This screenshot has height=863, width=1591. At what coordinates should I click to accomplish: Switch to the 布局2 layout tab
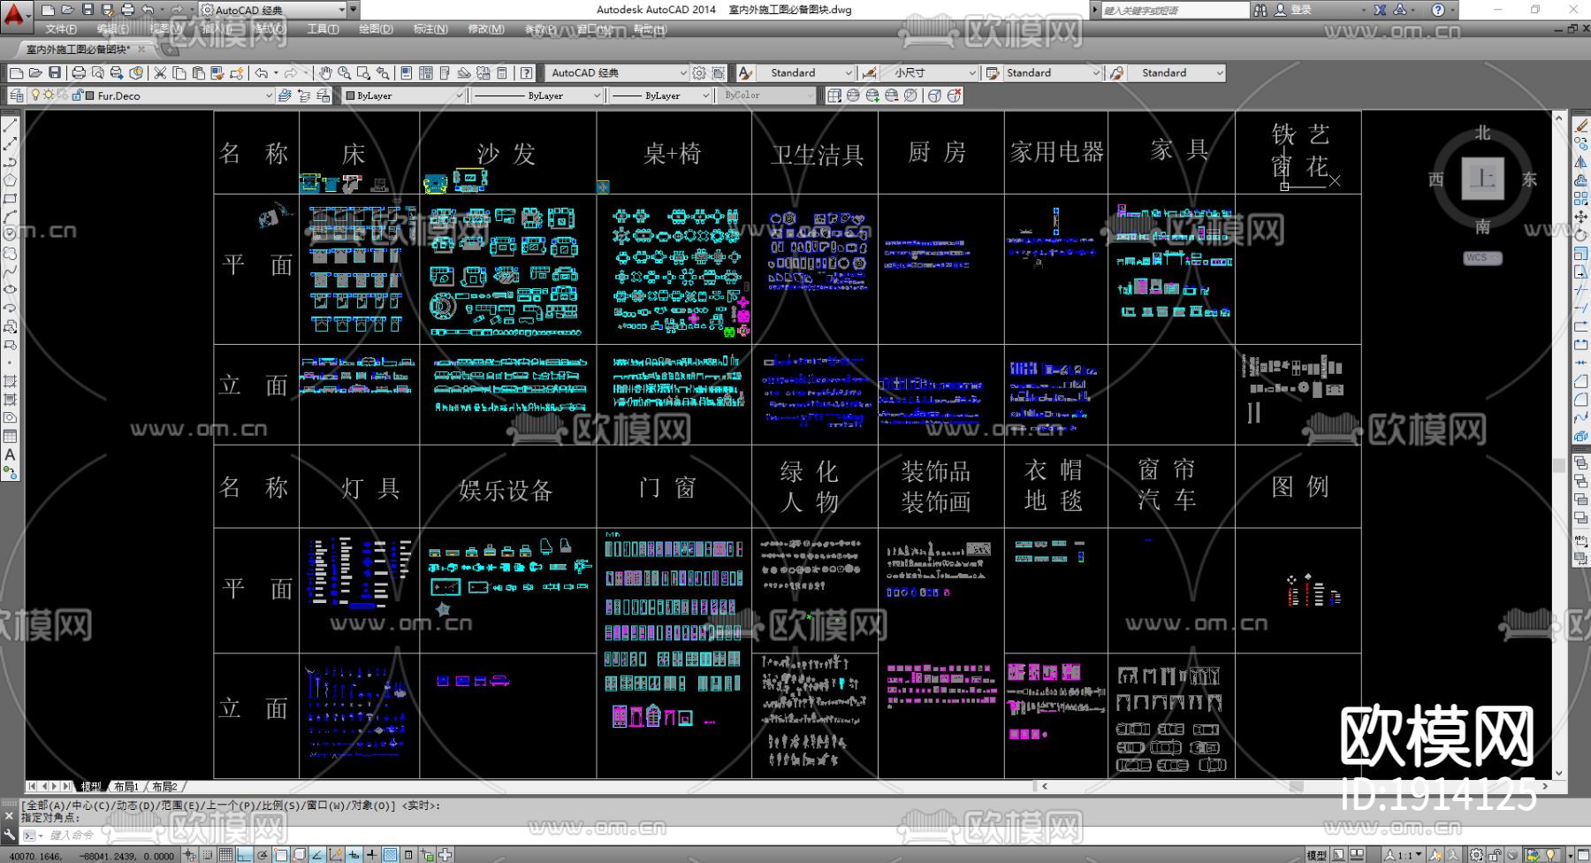164,786
